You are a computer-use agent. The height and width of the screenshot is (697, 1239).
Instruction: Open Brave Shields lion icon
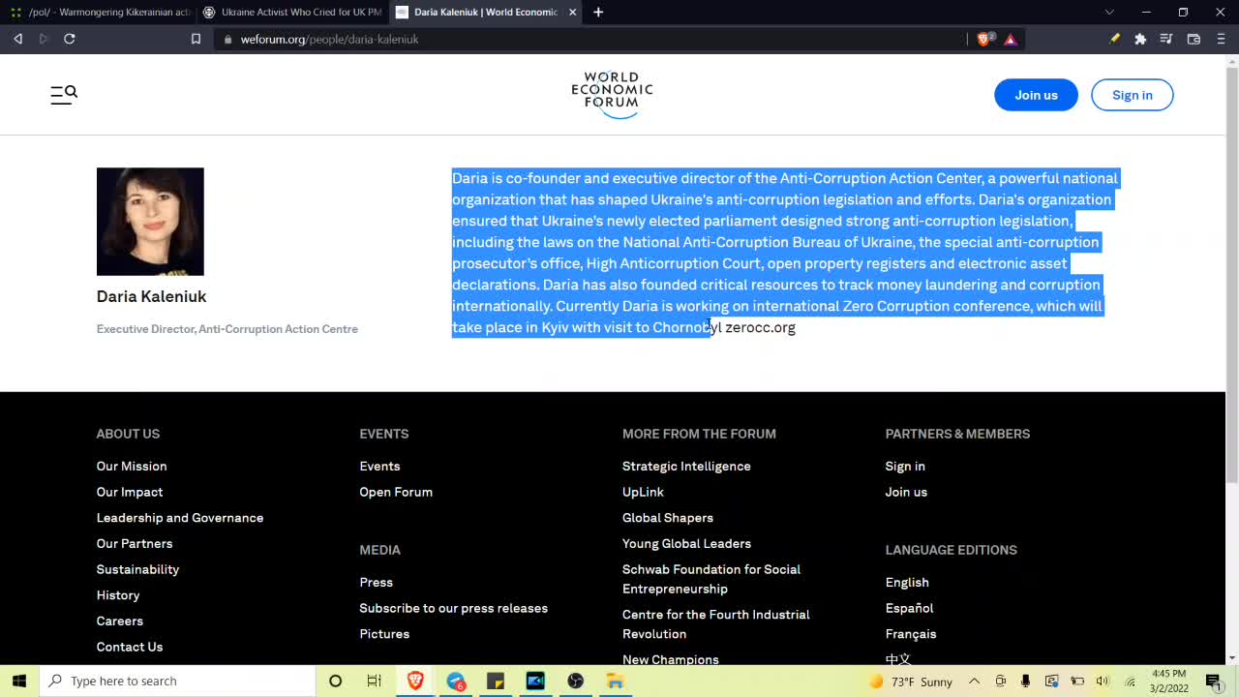pyautogui.click(x=985, y=40)
